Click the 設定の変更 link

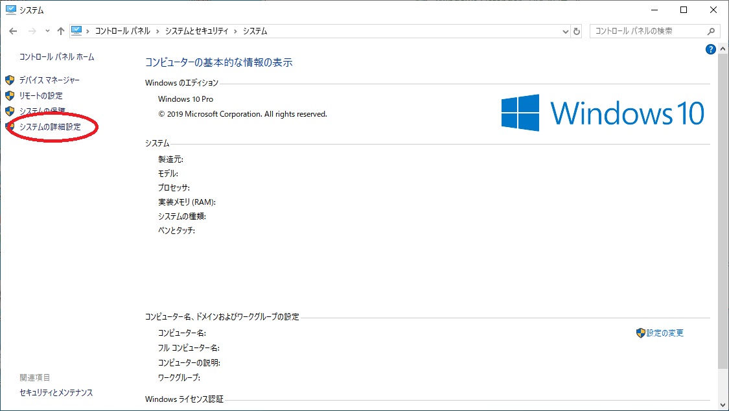[x=664, y=333]
